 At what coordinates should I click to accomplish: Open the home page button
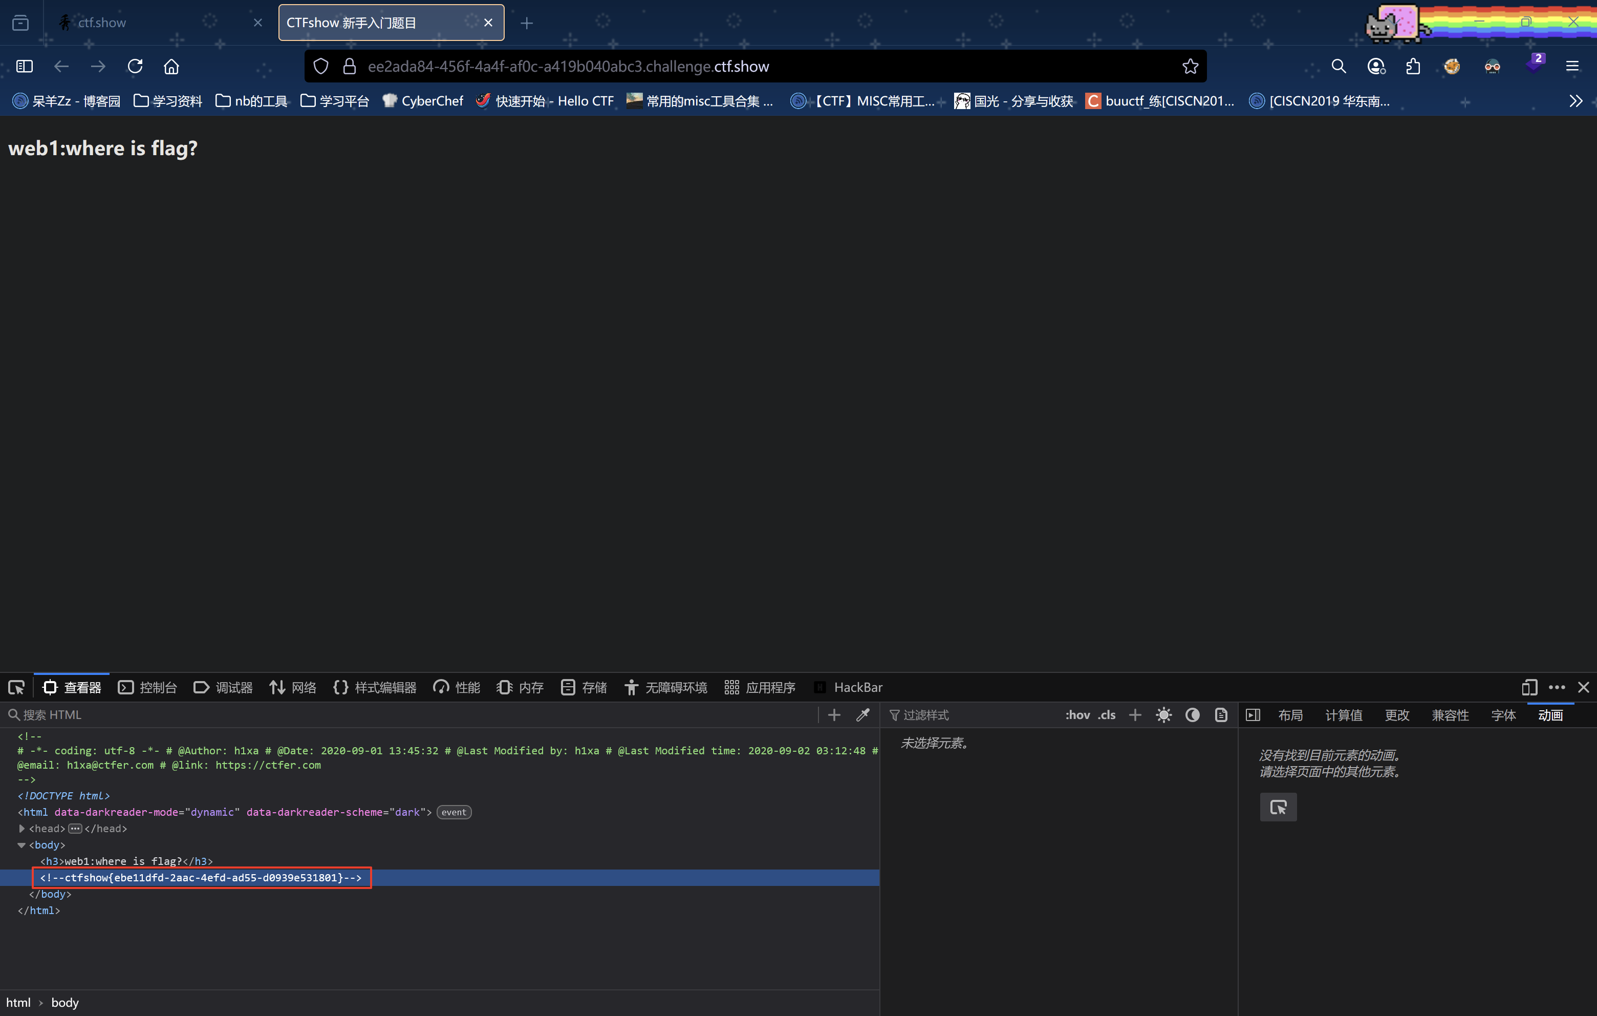171,67
